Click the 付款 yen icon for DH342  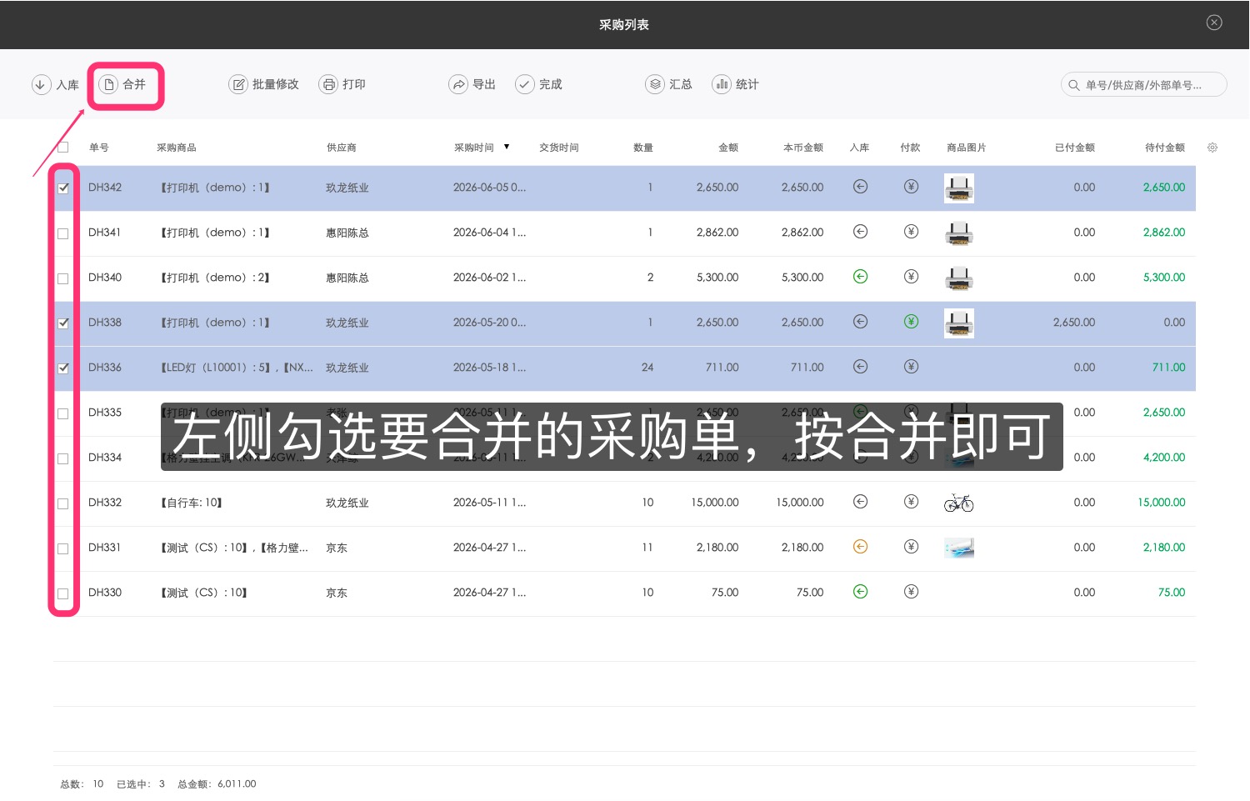pos(912,187)
